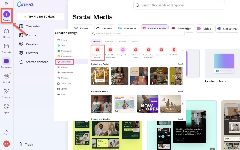The image size is (240, 150).
Task: Open the KK account avatar
Action: [6, 144]
